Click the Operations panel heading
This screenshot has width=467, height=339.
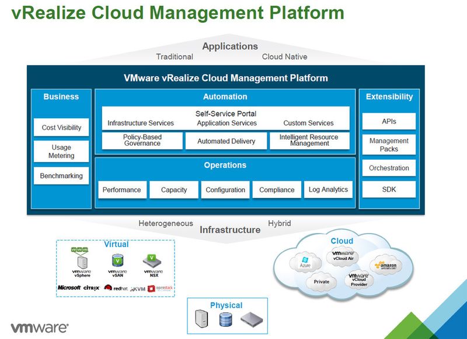pyautogui.click(x=225, y=165)
